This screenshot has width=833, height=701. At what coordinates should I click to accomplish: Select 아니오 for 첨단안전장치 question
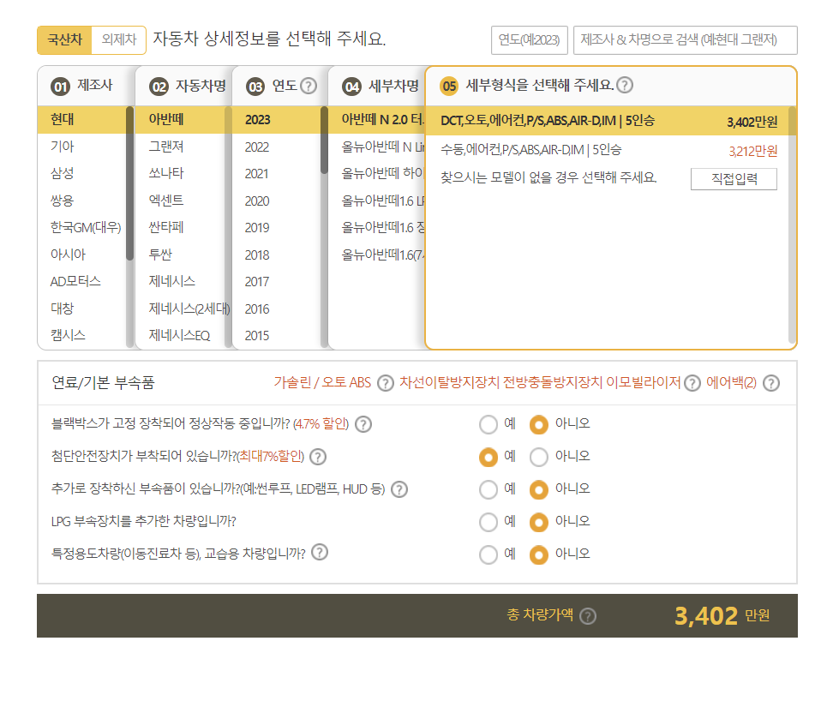point(539,457)
